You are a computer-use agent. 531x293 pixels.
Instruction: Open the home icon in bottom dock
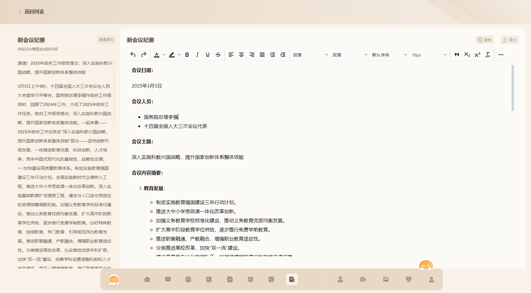coord(147,279)
